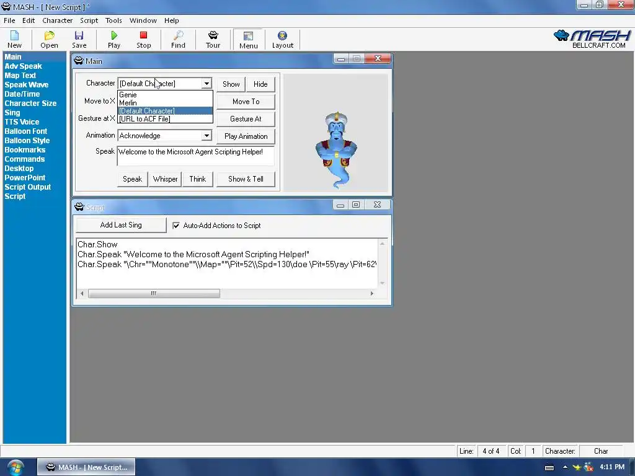Click in the Speak text field

[x=195, y=156]
